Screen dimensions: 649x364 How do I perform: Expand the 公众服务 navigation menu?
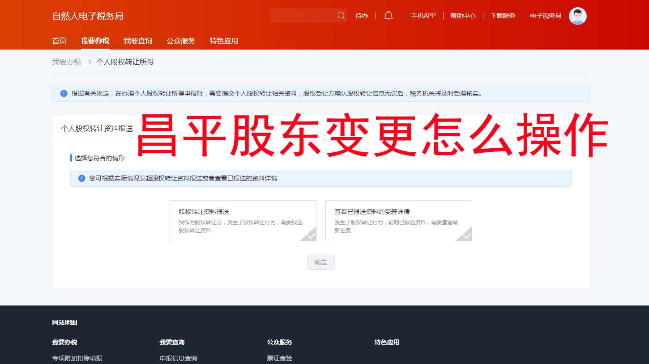(180, 41)
